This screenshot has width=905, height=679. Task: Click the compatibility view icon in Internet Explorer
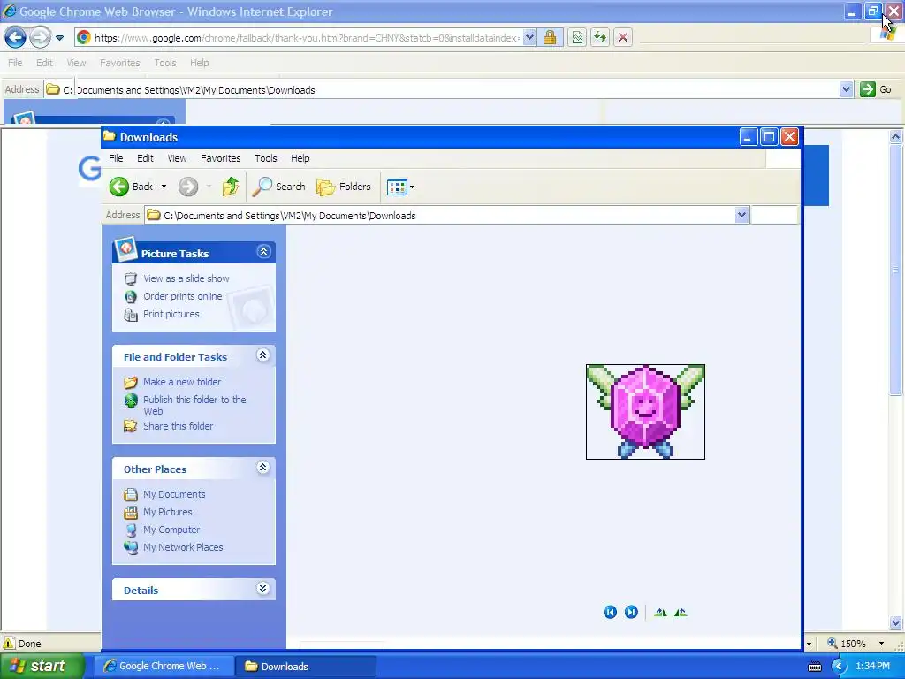coord(577,37)
